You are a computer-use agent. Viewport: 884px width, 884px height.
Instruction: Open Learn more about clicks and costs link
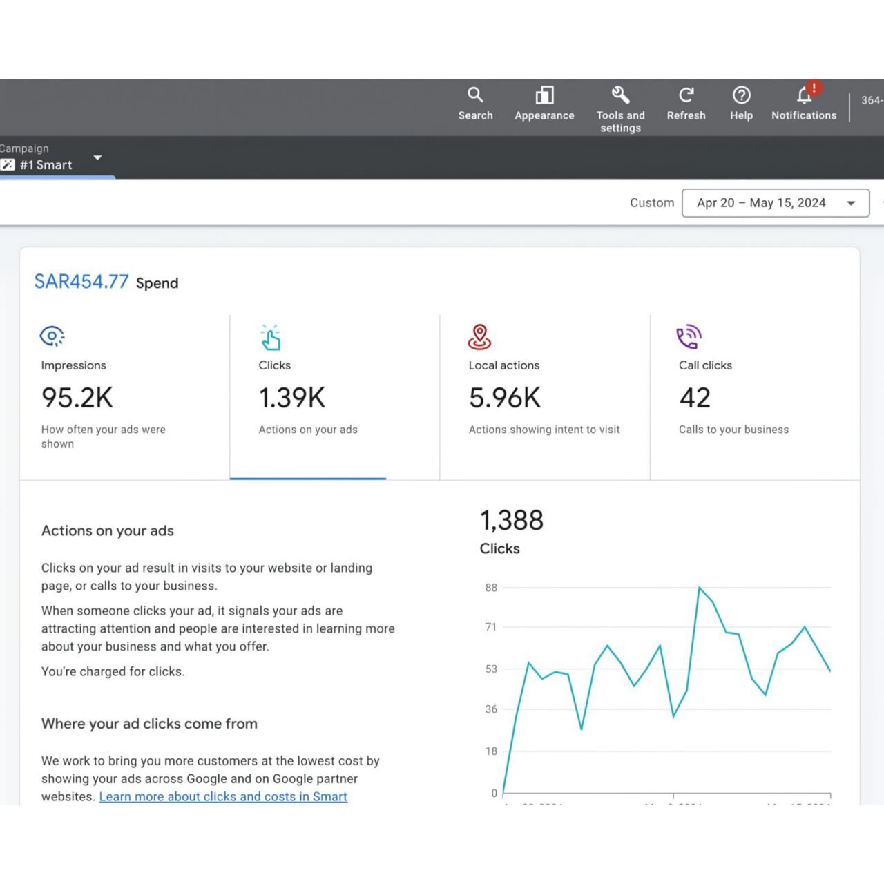click(223, 796)
